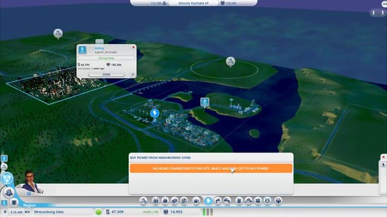Viewport: 387px width, 217px height.
Task: Select the blue mayor marker on island city
Action: (205, 102)
